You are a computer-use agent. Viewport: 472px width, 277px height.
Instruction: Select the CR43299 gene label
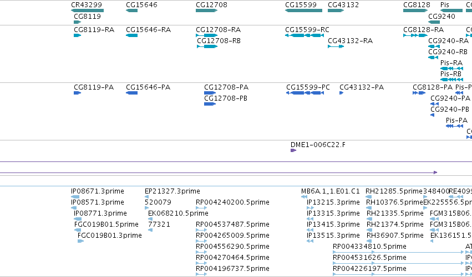click(x=87, y=5)
